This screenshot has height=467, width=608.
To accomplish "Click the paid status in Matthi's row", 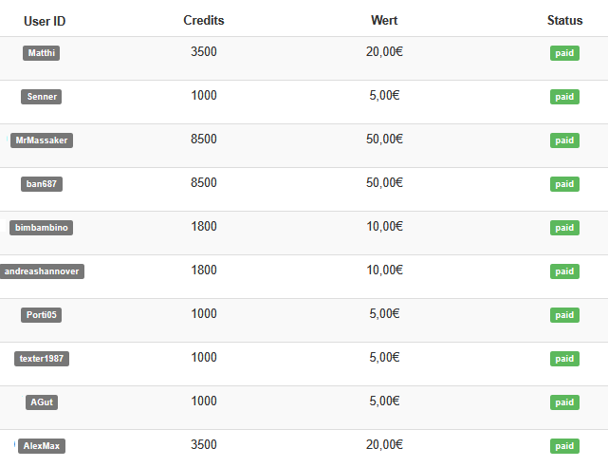I will coord(564,53).
